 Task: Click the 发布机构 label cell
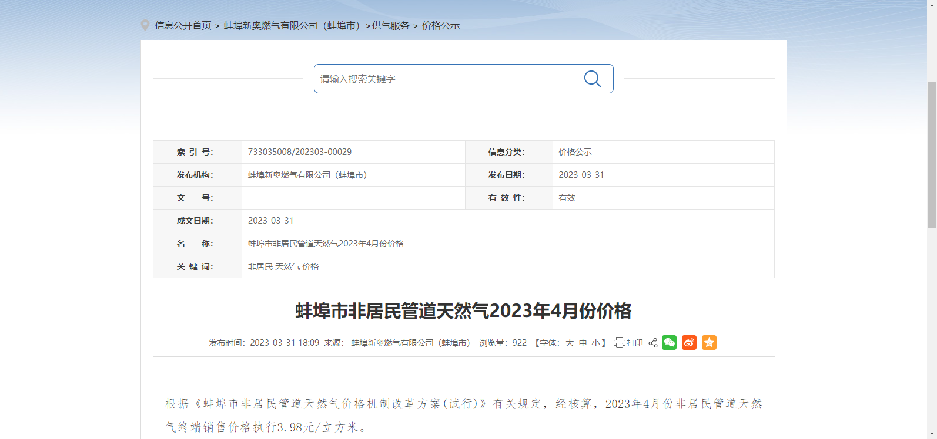198,175
